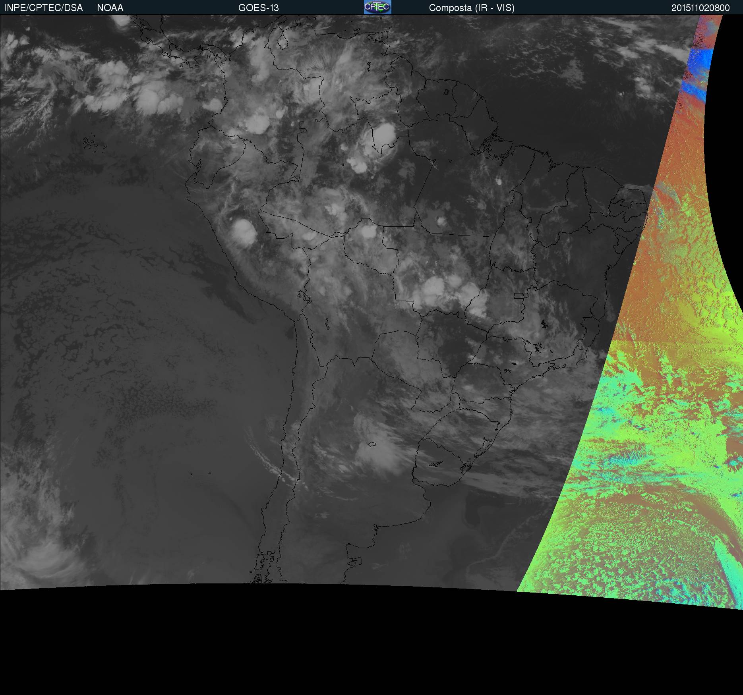Click the GOES-13 satellite name
This screenshot has height=695, width=743.
(258, 8)
